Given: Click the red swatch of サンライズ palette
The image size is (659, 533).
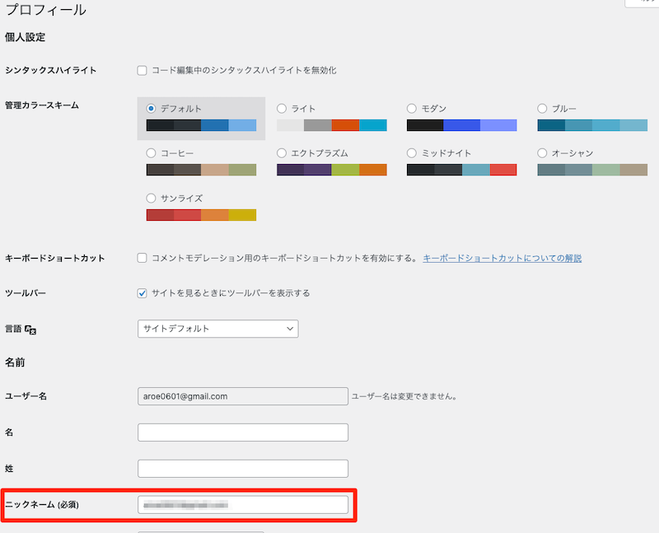Looking at the screenshot, I should 160,215.
